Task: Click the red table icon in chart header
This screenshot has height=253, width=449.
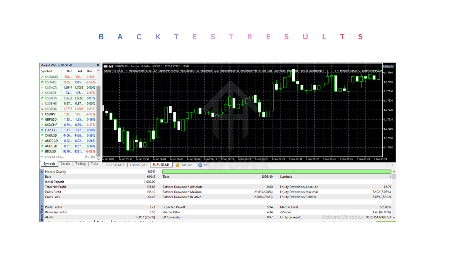Action: coord(106,66)
